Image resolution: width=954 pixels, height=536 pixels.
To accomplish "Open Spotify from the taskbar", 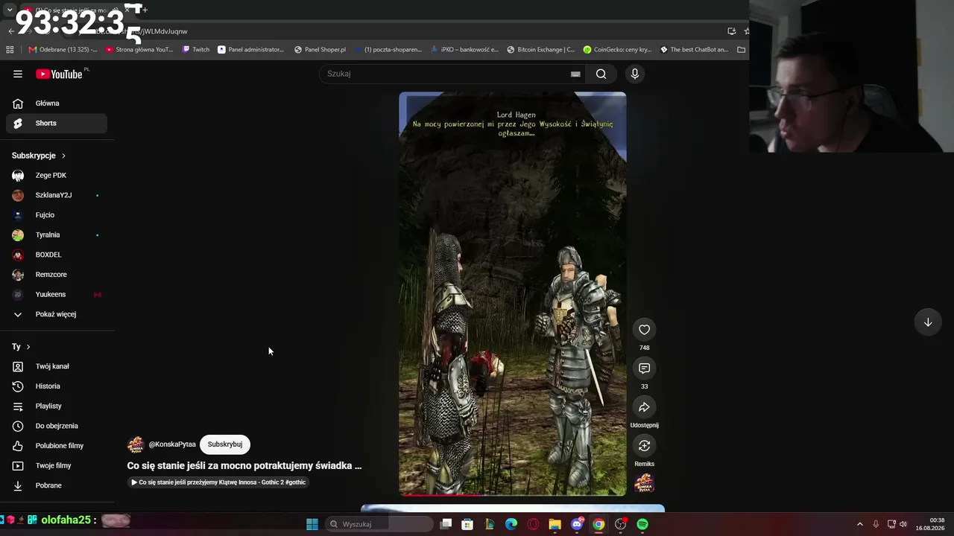I will [642, 524].
